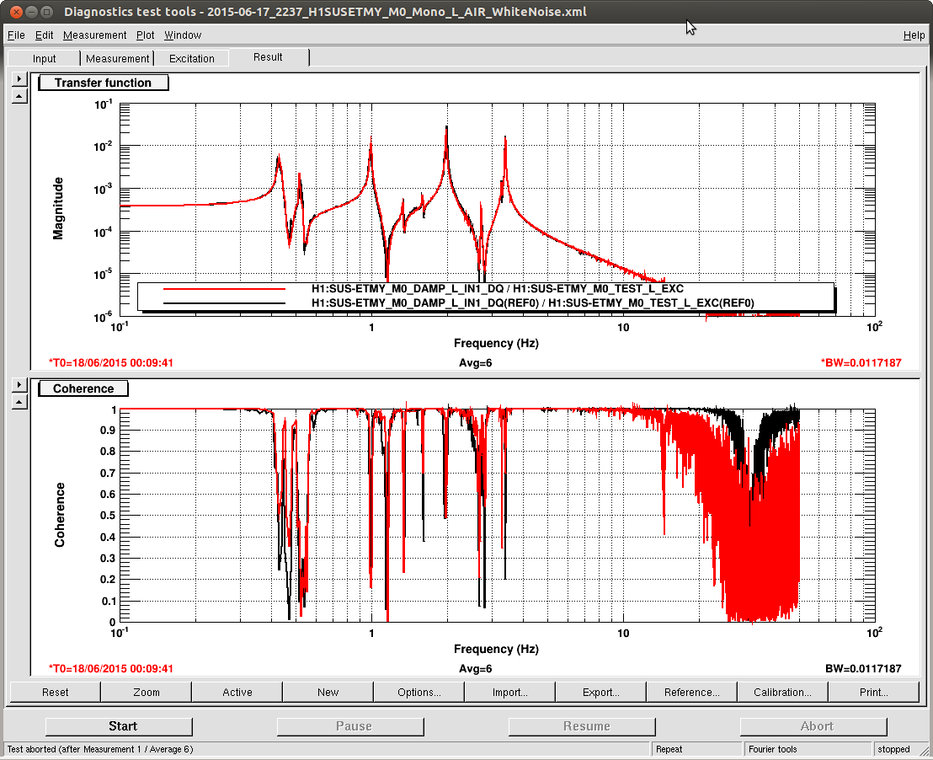
Task: Open the Edit menu
Action: point(44,35)
